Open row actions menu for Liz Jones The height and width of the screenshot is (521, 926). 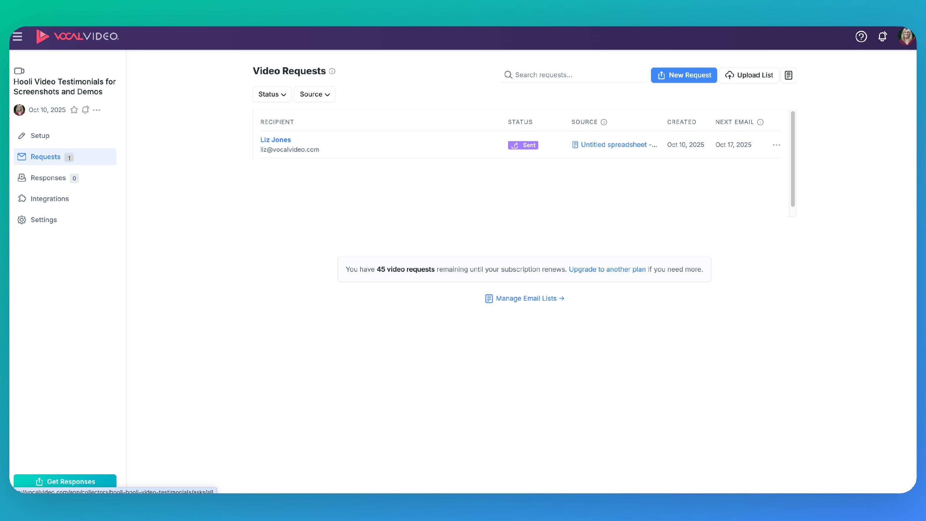[x=777, y=145]
